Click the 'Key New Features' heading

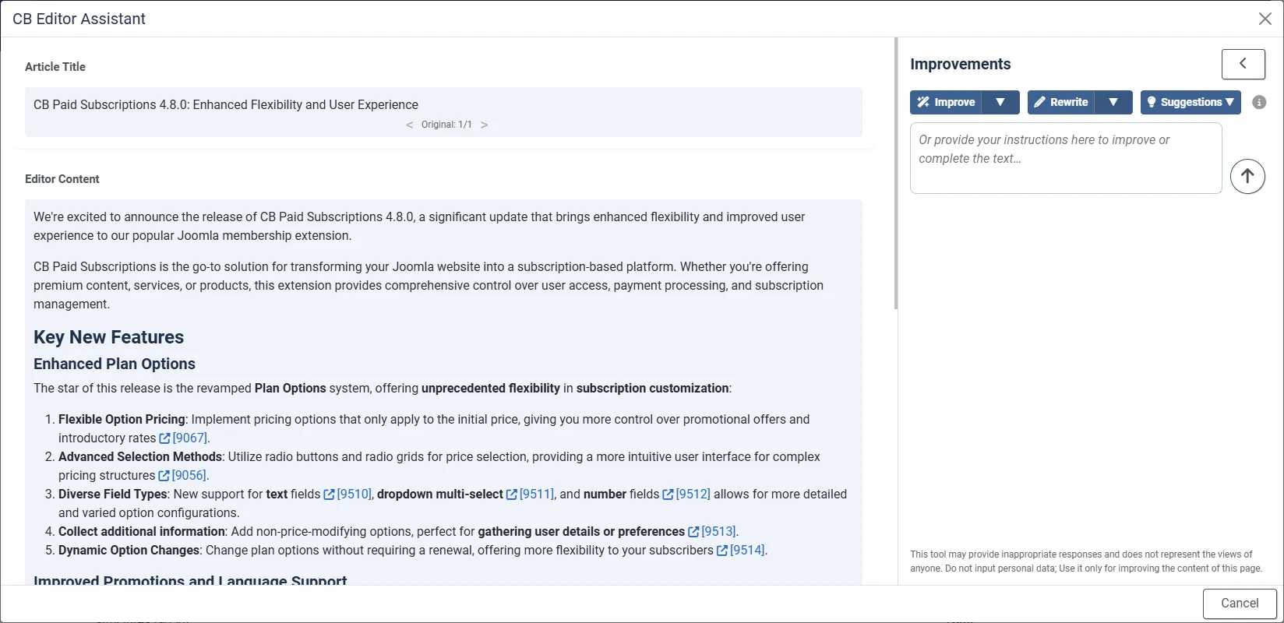tap(108, 337)
